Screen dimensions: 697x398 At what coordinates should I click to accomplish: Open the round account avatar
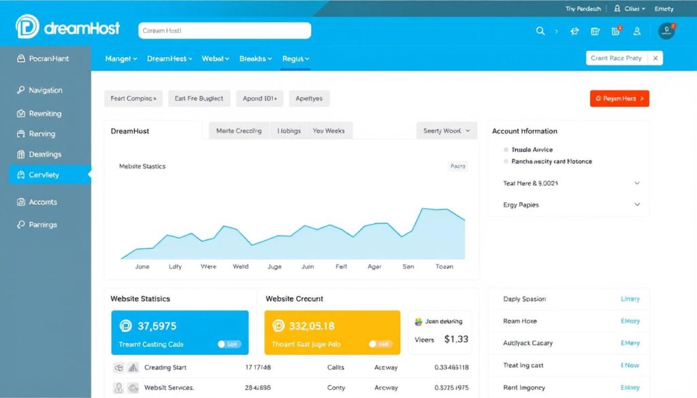pyautogui.click(x=666, y=31)
